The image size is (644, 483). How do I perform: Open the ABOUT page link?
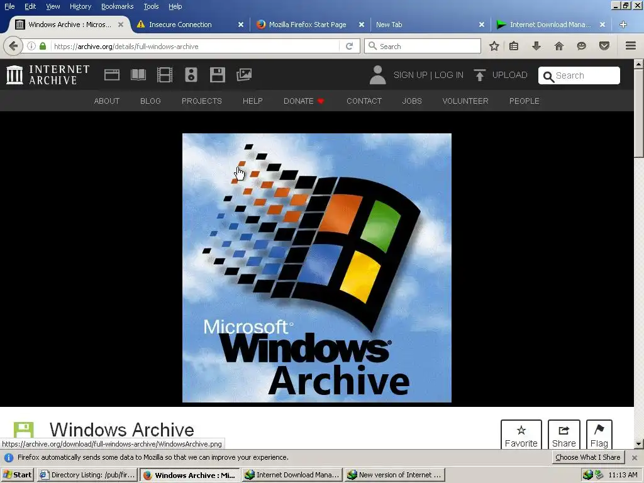point(107,101)
